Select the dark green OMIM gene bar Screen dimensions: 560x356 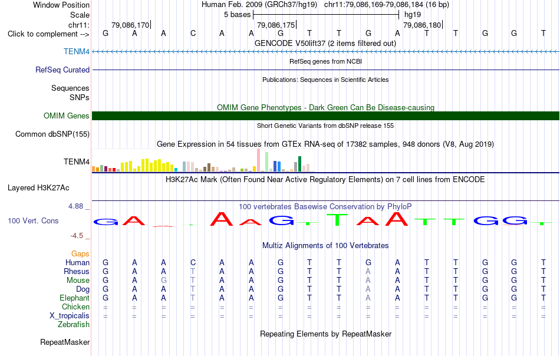326,116
